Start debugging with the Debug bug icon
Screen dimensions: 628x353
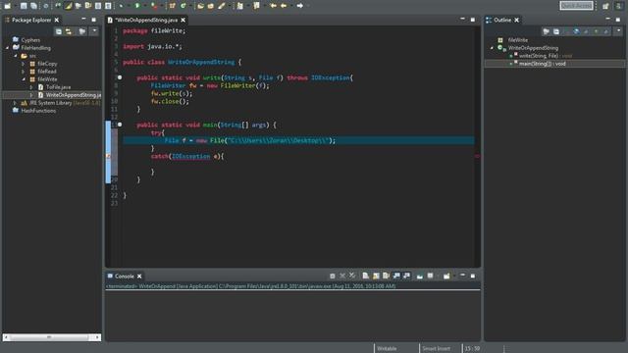pyautogui.click(x=121, y=6)
